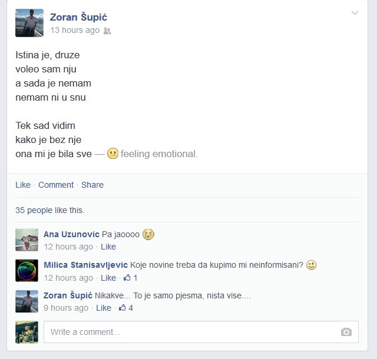Click Comment link under the post
The image size is (377, 359).
coord(56,185)
